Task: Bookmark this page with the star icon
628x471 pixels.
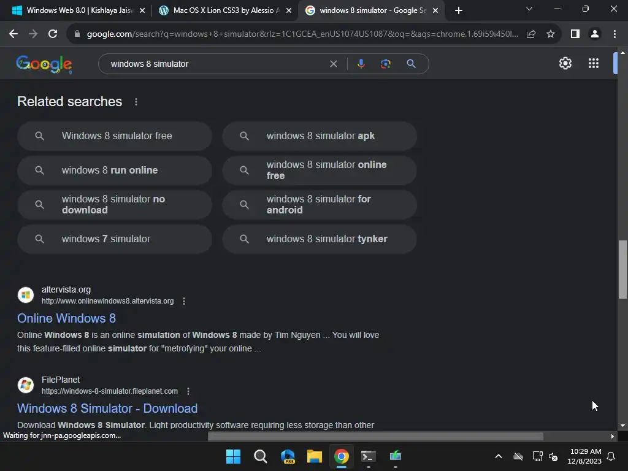Action: coord(551,34)
